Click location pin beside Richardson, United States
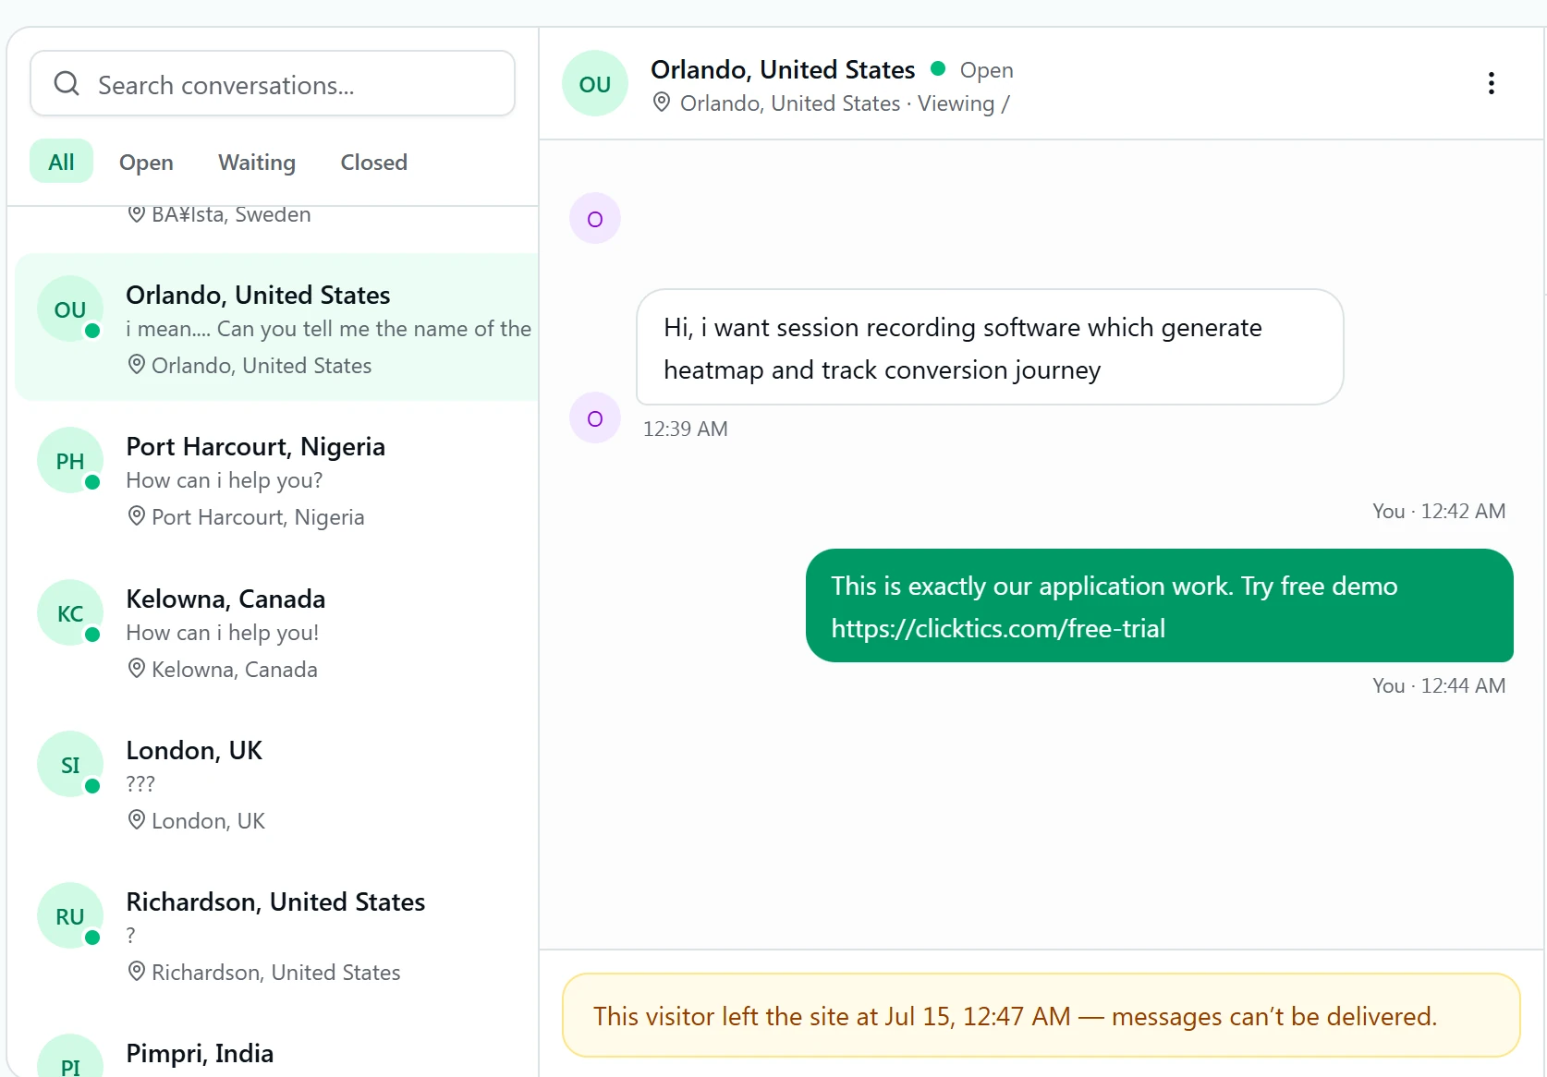 coord(137,972)
